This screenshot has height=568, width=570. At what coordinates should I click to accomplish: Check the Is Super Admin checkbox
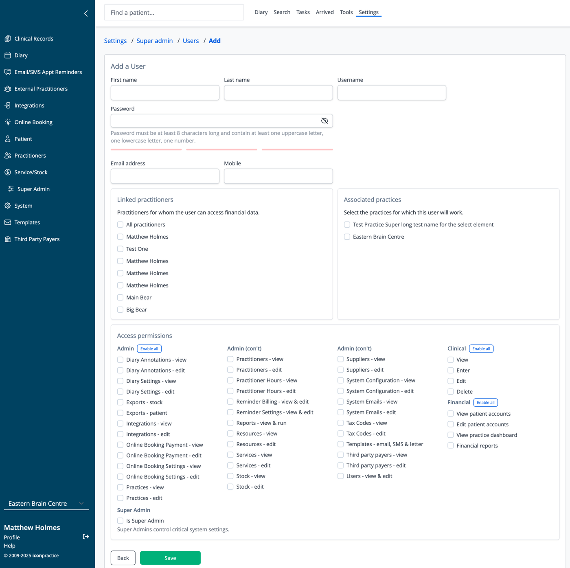coord(120,521)
